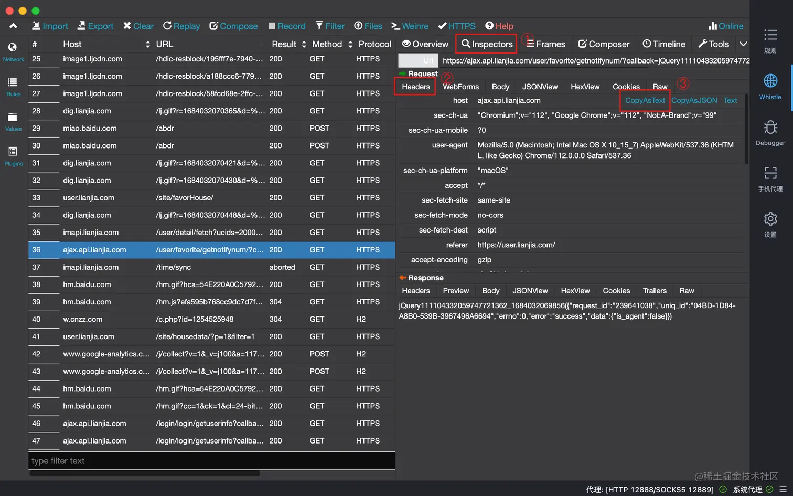
Task: Open the request Cookies sub-tab
Action: (x=626, y=87)
